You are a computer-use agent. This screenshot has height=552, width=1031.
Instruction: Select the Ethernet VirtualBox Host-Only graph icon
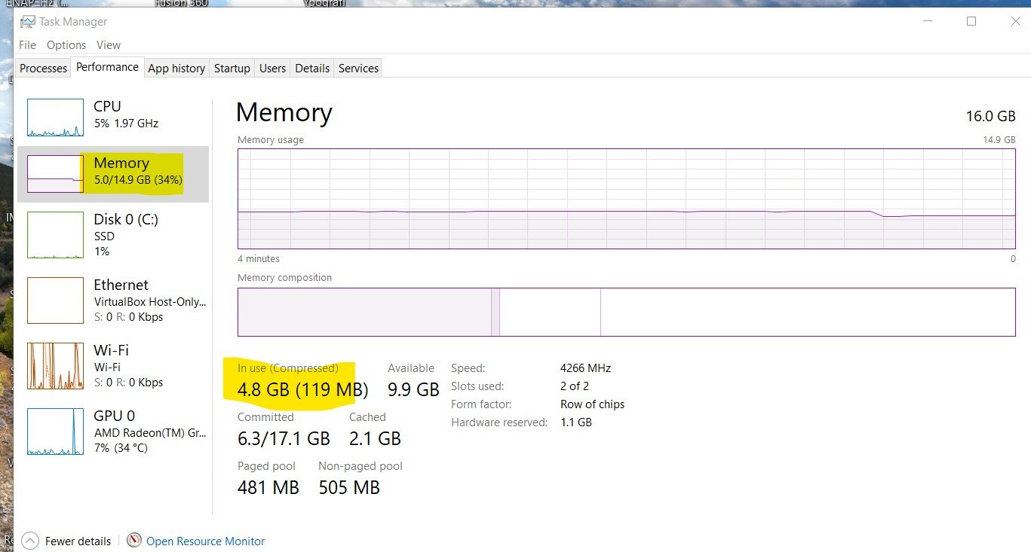(55, 300)
